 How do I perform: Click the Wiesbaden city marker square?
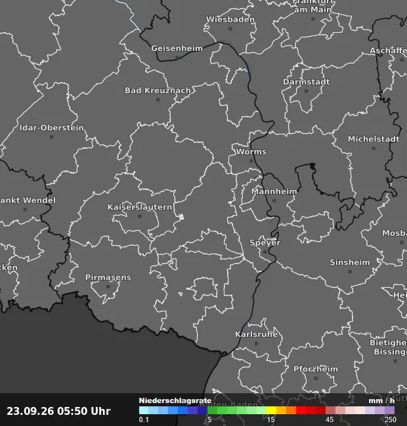coord(230,29)
